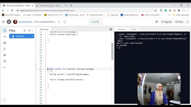Open Dua of the Prophet bookmark
Image resolution: width=191 pixels, height=107 pixels.
tap(11, 15)
